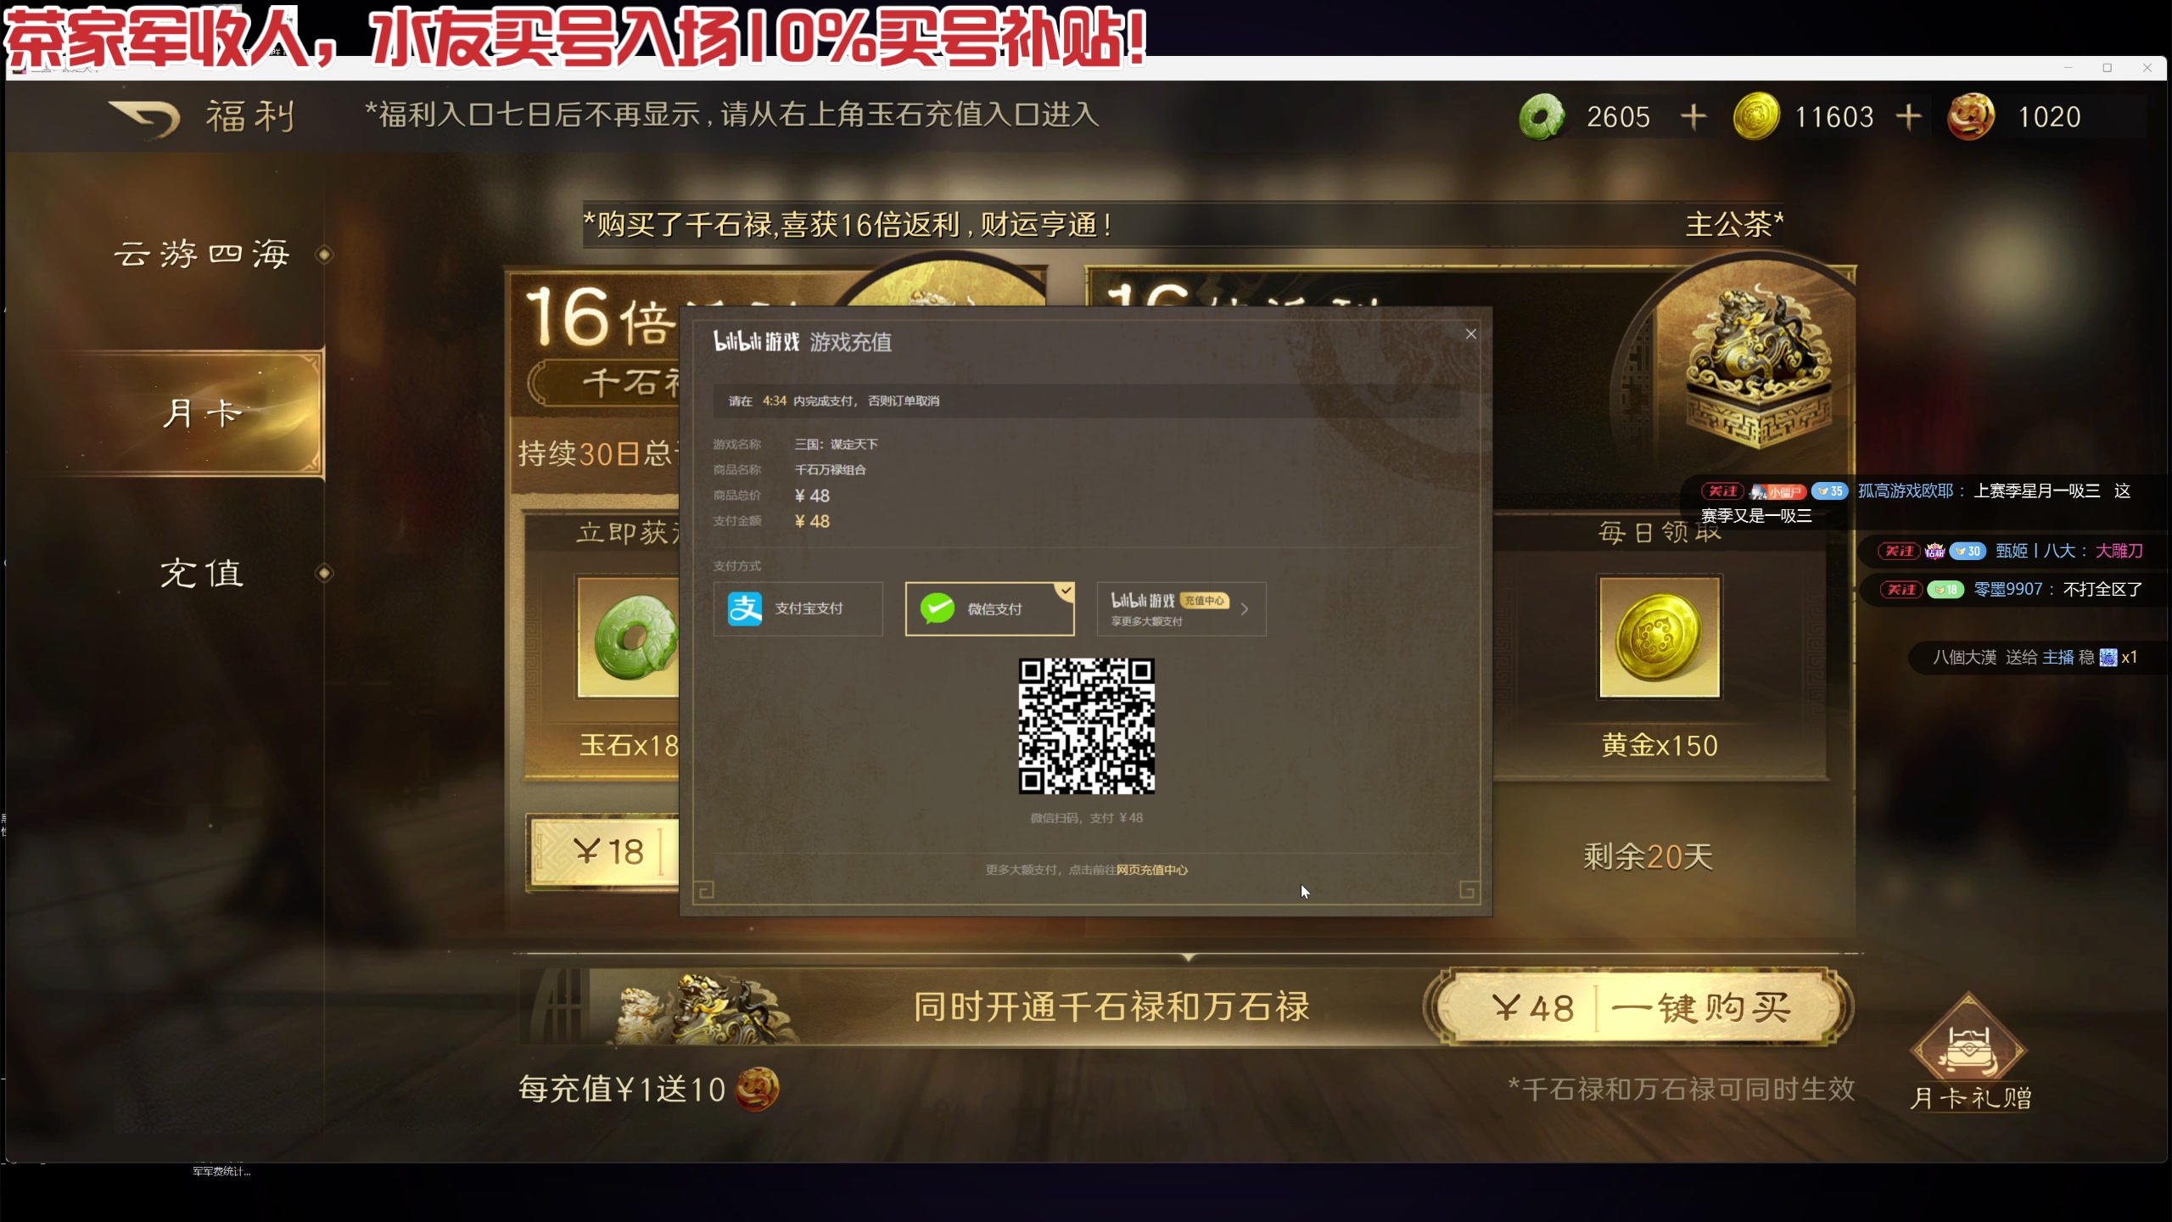2172x1222 pixels.
Task: Add more gold via plus icon
Action: [x=1908, y=116]
